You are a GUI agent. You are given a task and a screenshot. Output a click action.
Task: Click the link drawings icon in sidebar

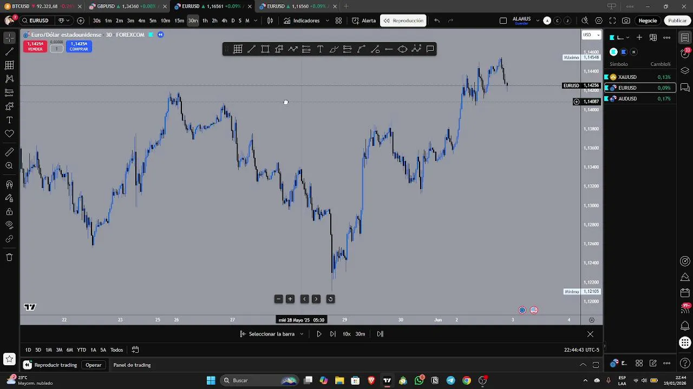point(9,239)
